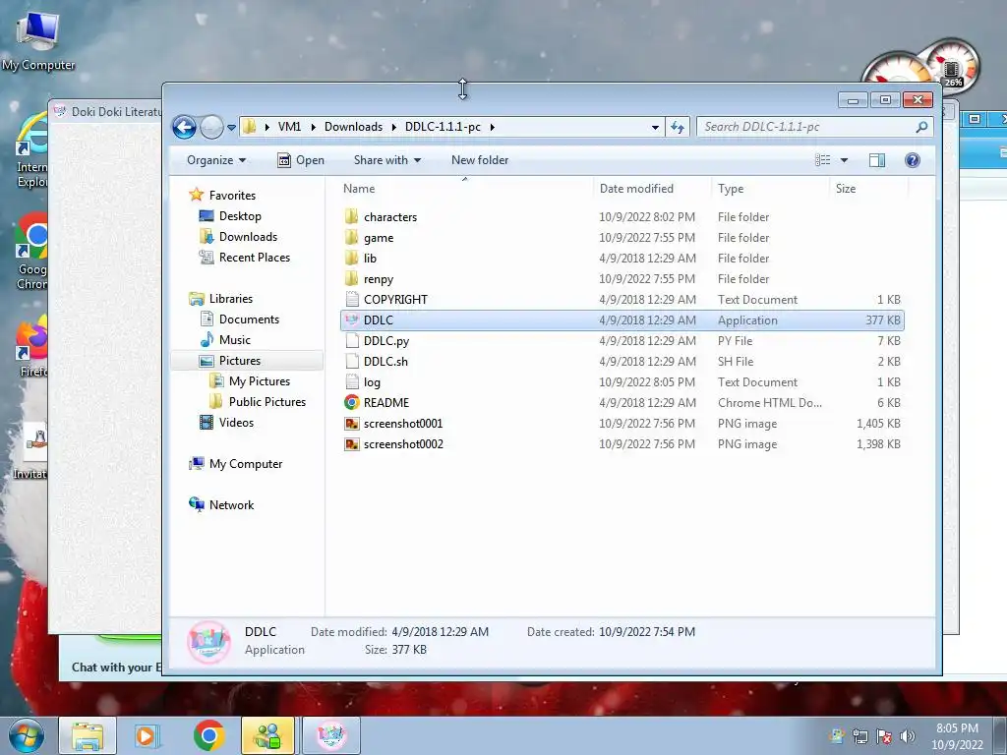Select the COPYRIGHT text file icon

(x=351, y=299)
